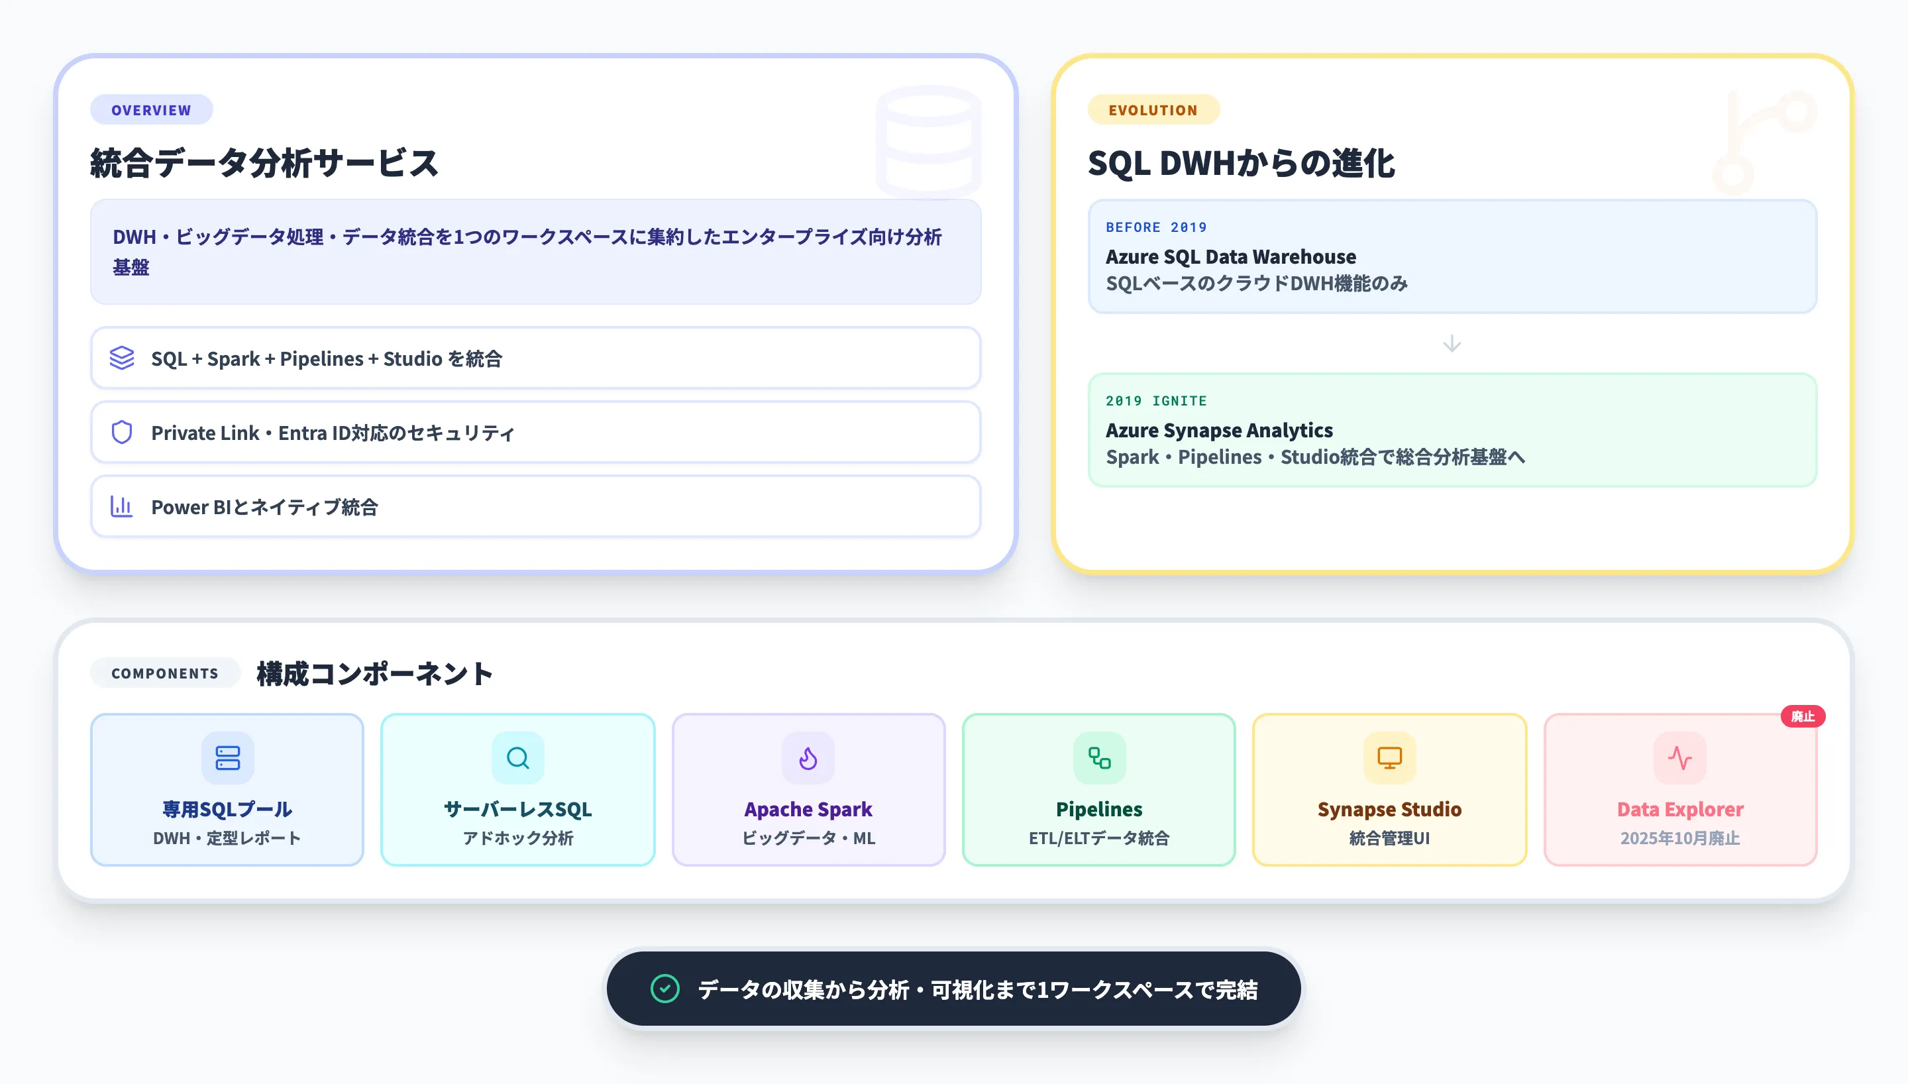Select the Power BIとネイティブ統合 row
1908x1084 pixels.
(536, 507)
